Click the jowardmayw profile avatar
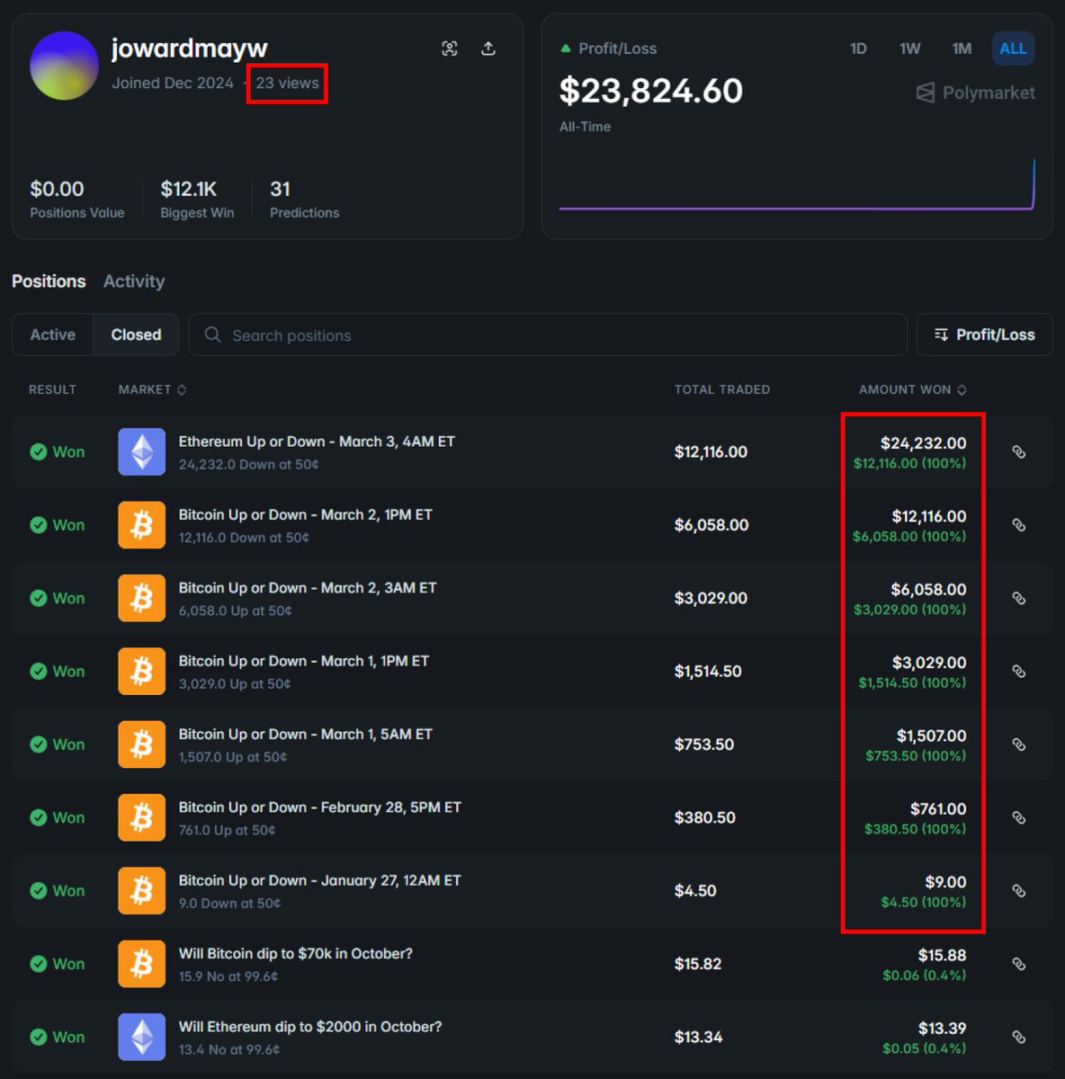 click(x=64, y=66)
